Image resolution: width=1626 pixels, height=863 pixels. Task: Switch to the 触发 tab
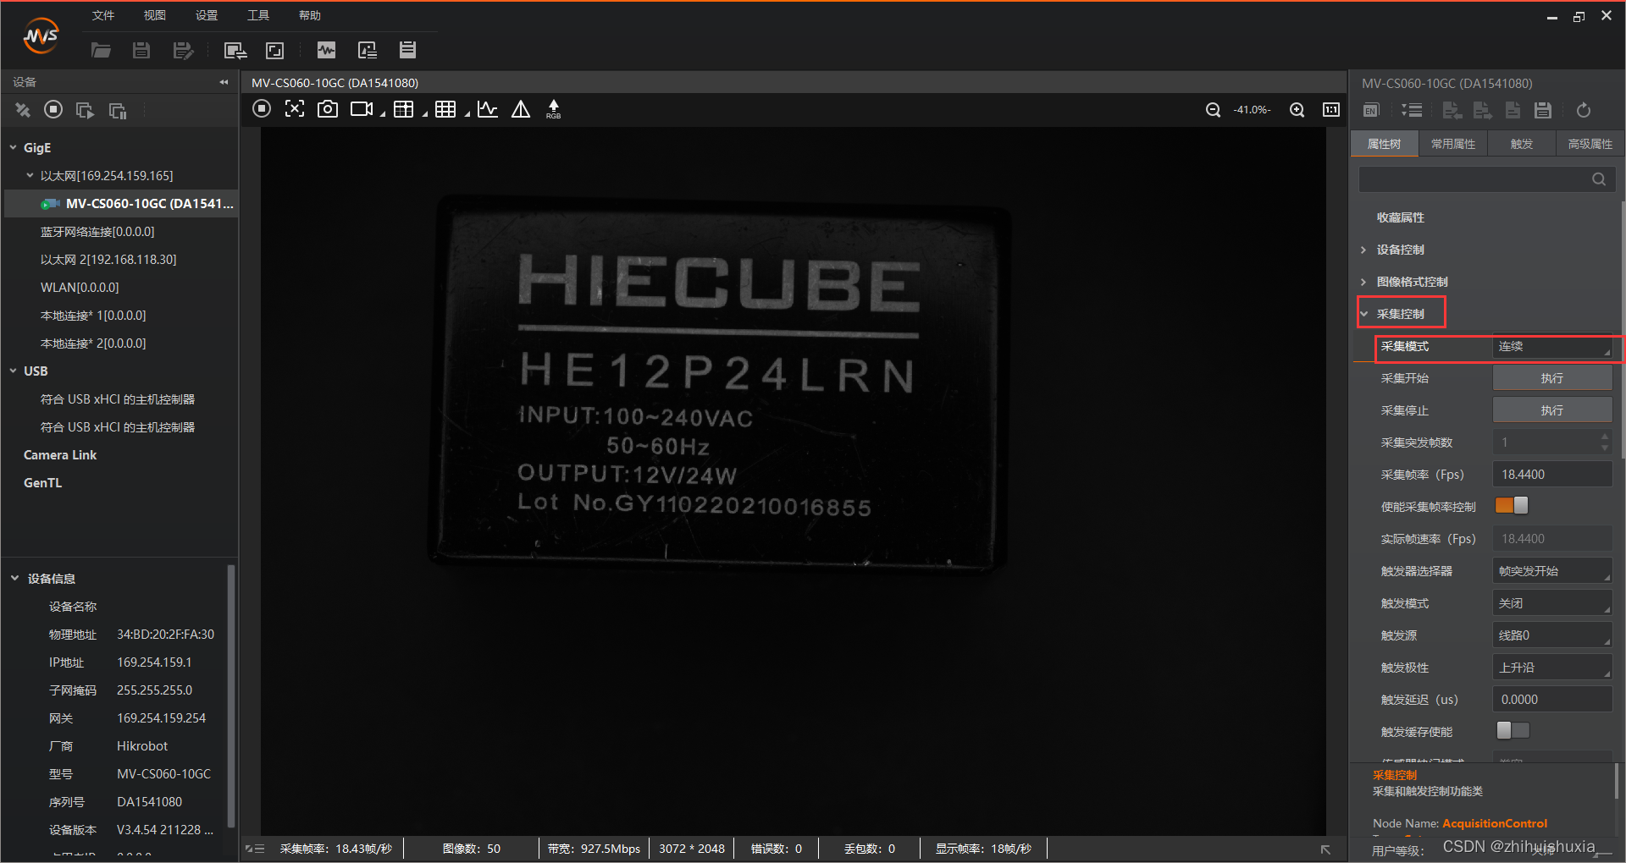[x=1522, y=144]
